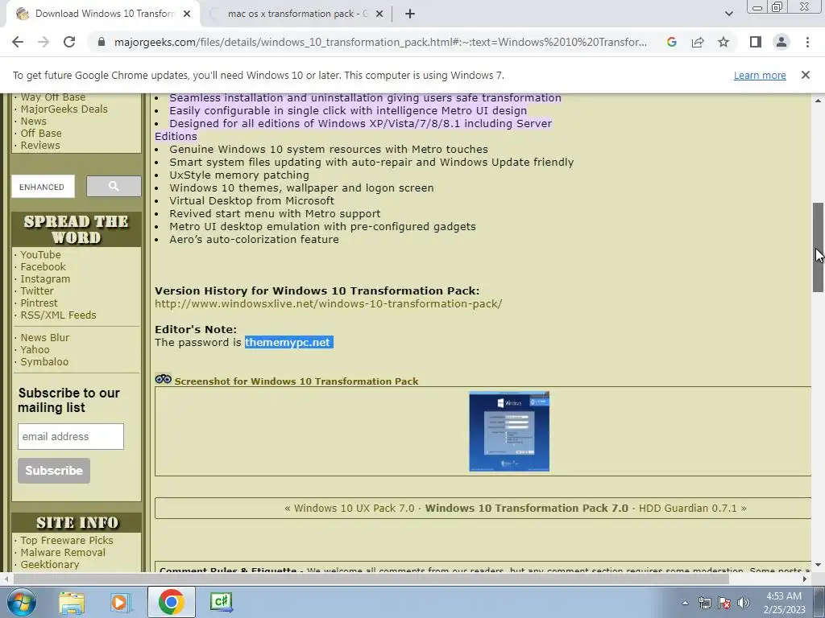Screen dimensions: 825x618
Task: Dismiss the Chrome update notification bar
Action: [x=806, y=75]
